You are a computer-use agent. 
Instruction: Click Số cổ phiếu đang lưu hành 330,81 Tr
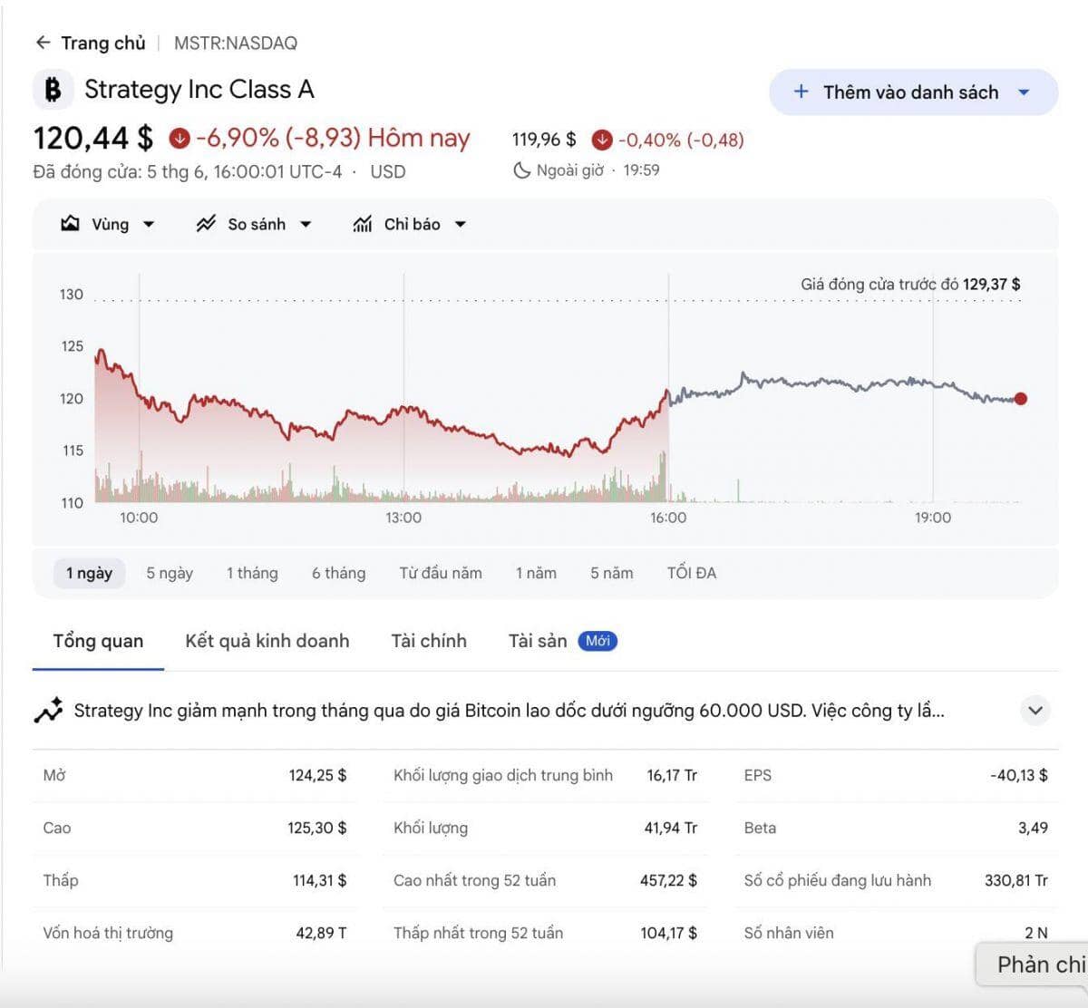(1016, 881)
